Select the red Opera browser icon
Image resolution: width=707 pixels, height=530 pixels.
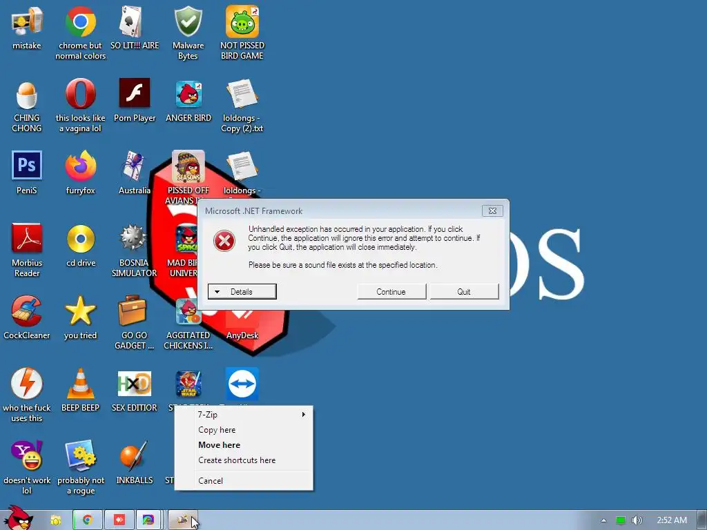point(80,94)
